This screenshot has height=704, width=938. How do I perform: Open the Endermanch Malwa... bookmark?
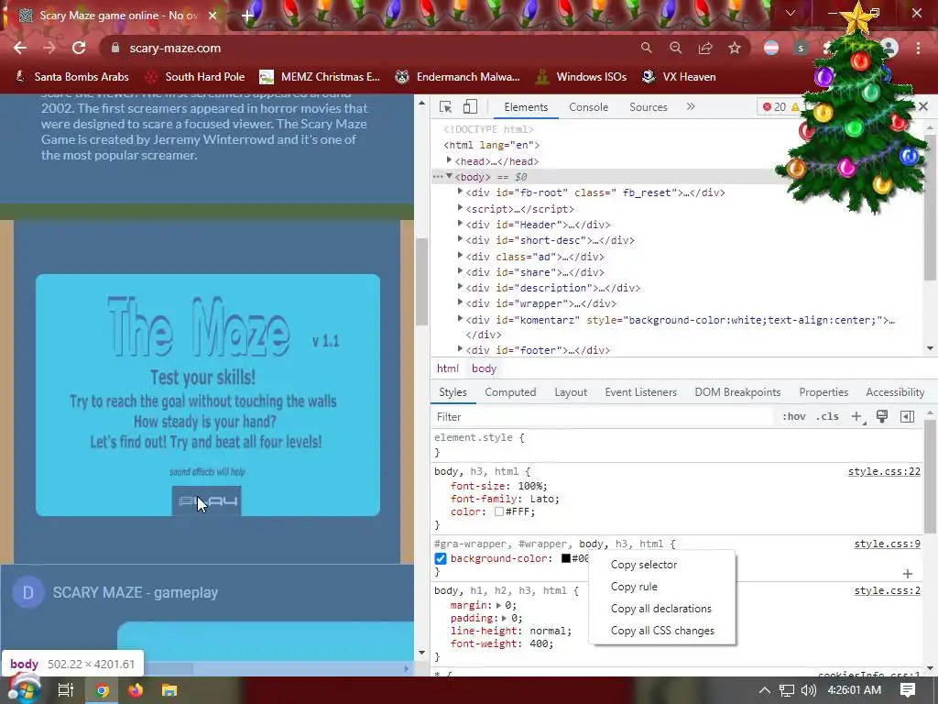pos(458,77)
